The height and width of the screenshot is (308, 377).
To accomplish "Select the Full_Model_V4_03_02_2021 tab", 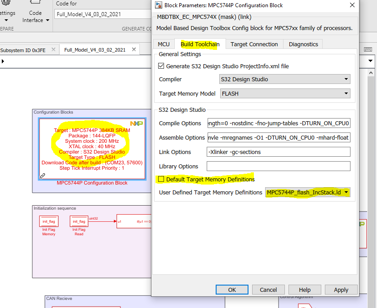I will pyautogui.click(x=95, y=50).
